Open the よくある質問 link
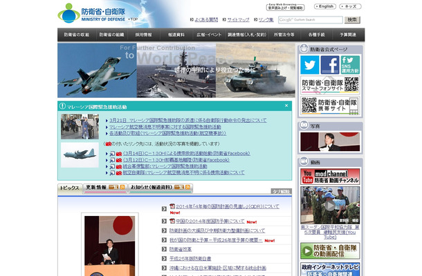The width and height of the screenshot is (422, 276). [206, 19]
